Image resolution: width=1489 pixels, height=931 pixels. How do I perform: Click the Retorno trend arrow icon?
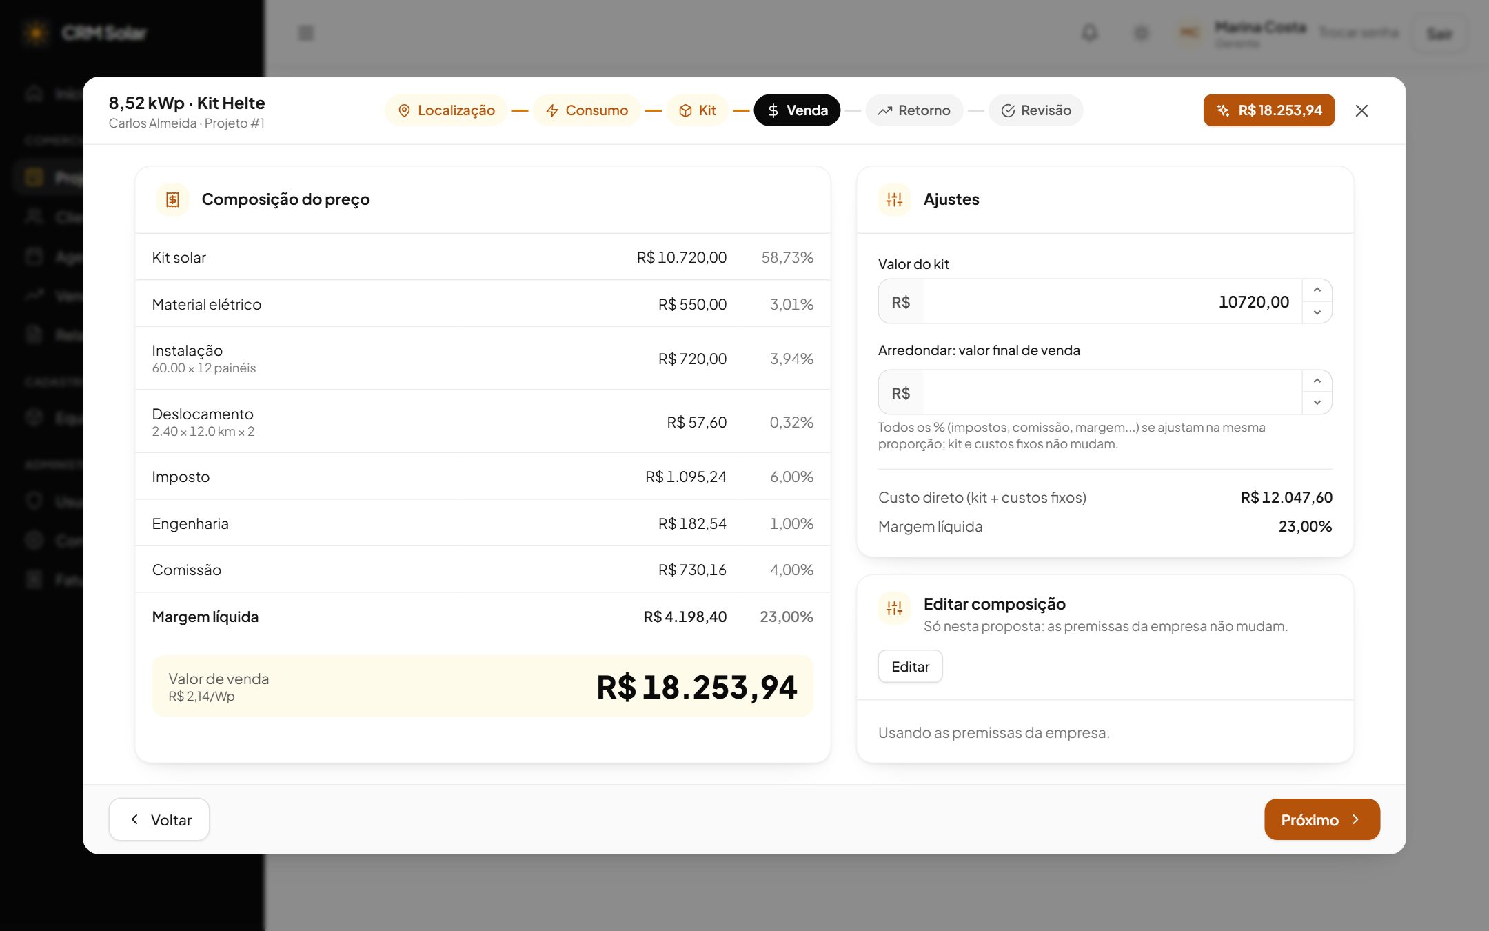(x=884, y=110)
